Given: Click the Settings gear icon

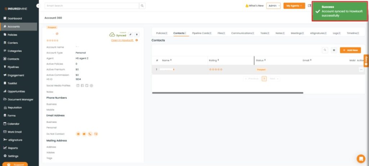Looking at the screenshot, I should pyautogui.click(x=5, y=156).
